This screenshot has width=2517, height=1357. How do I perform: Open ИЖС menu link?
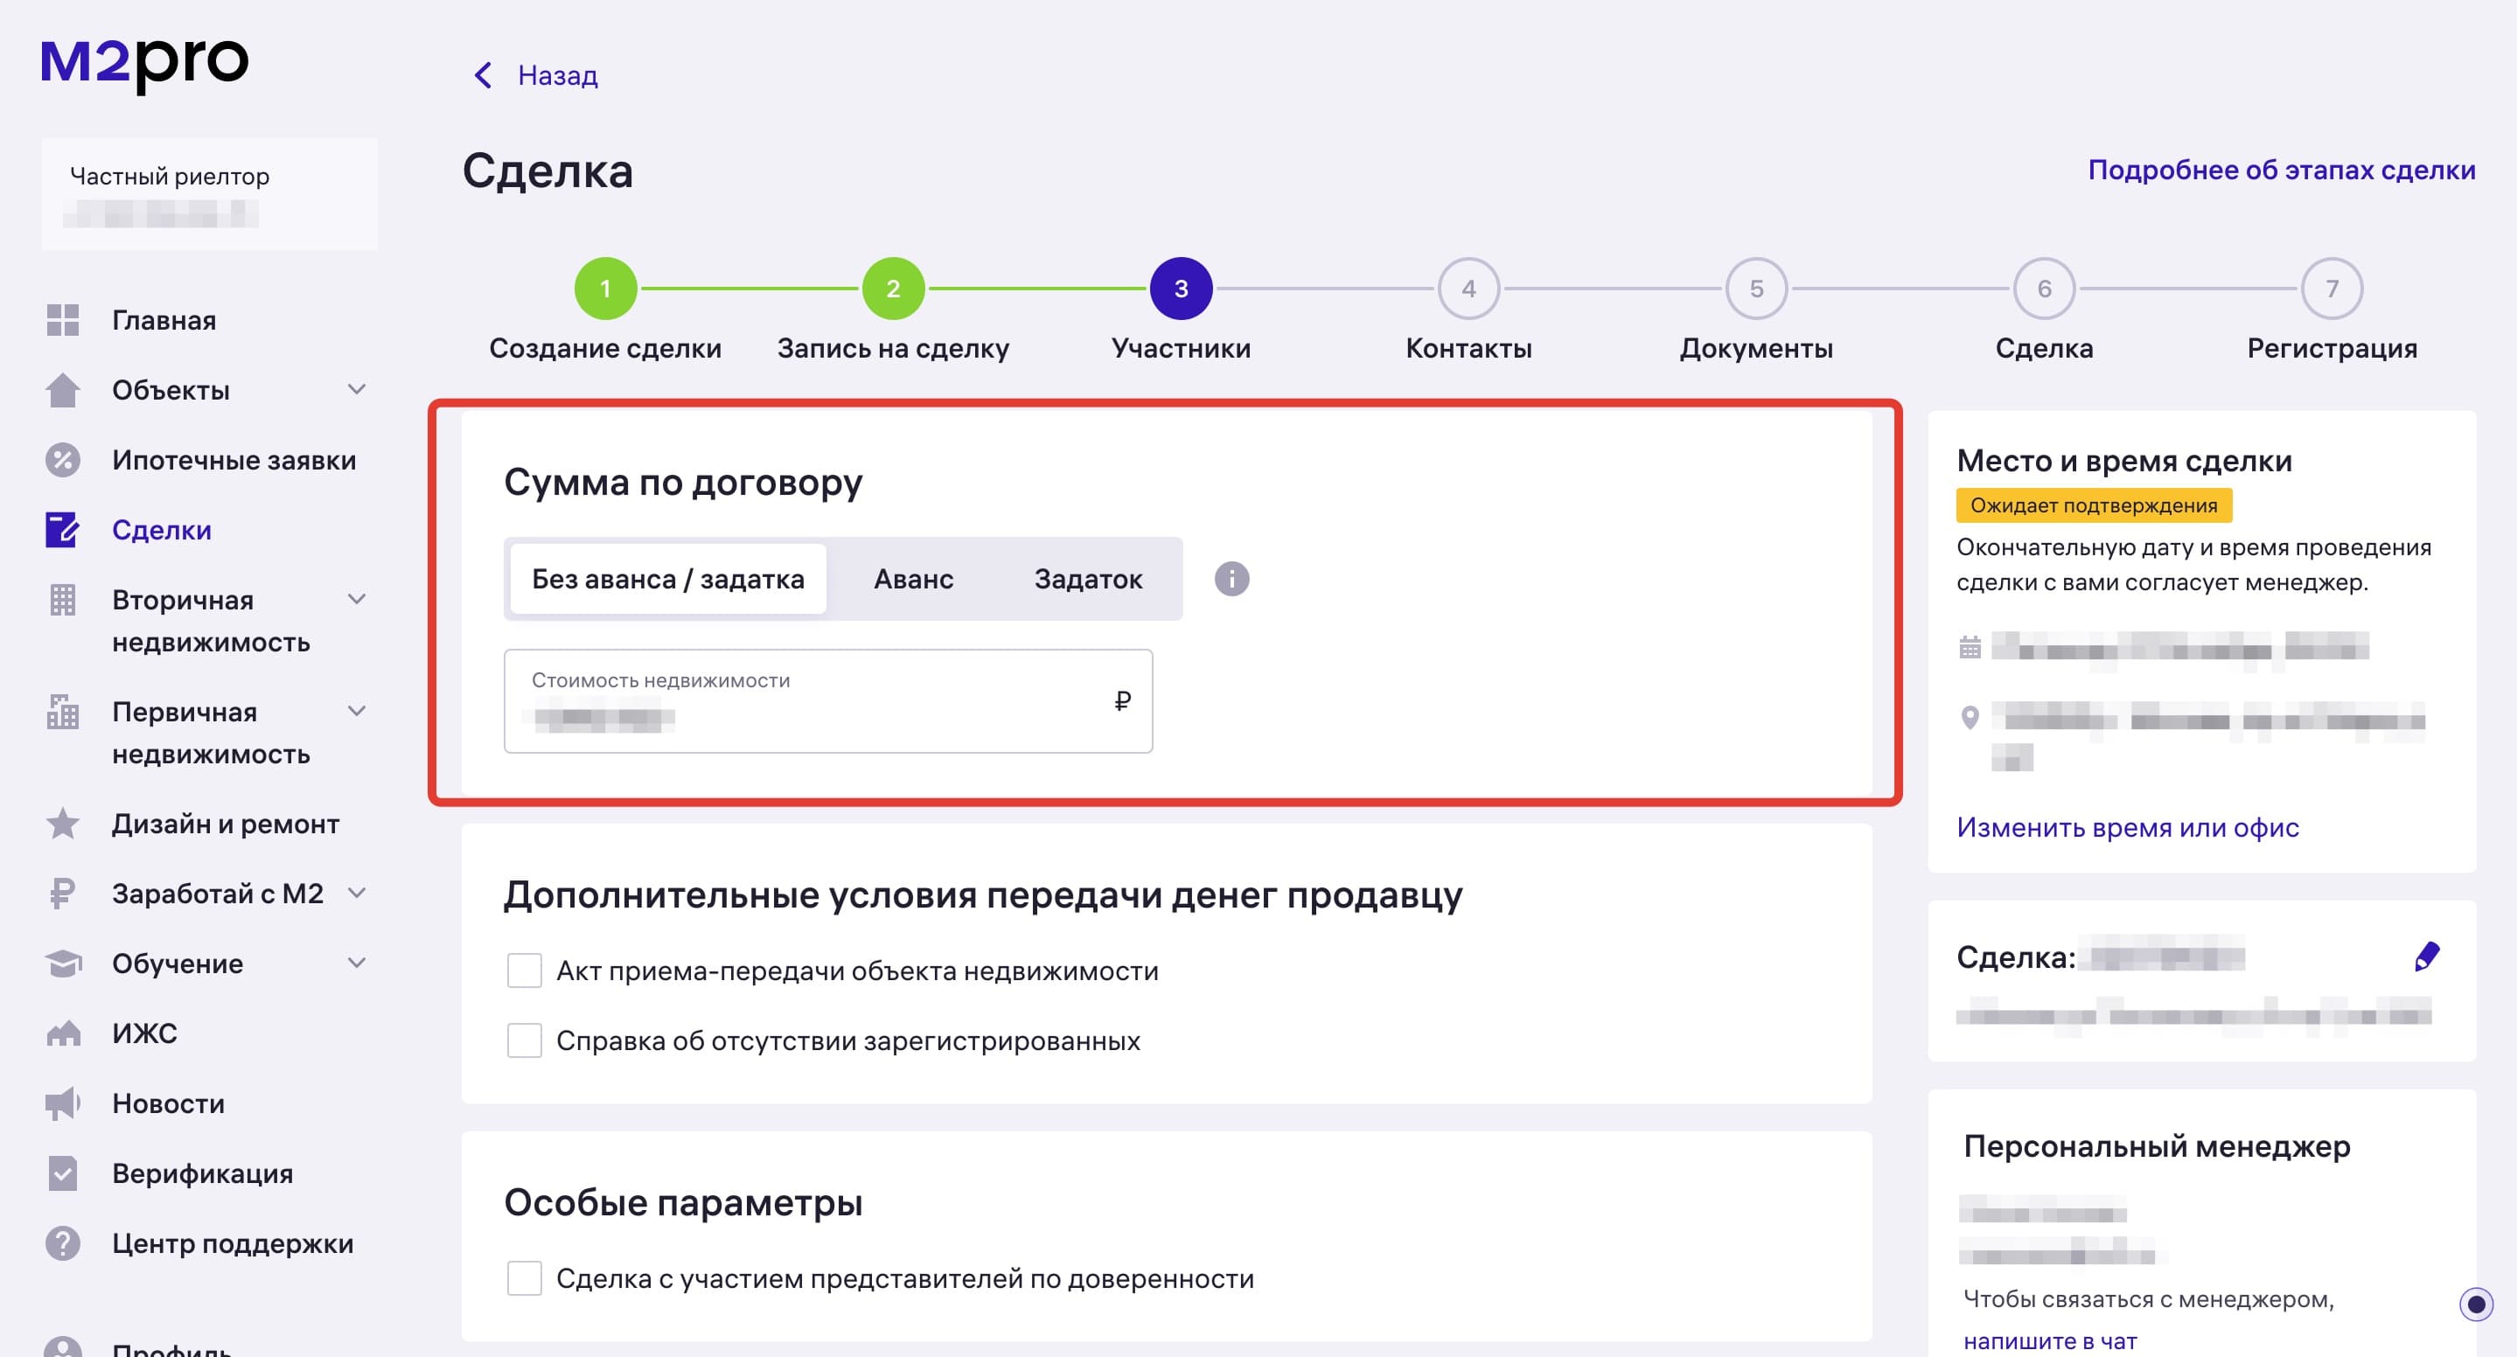coord(144,1033)
